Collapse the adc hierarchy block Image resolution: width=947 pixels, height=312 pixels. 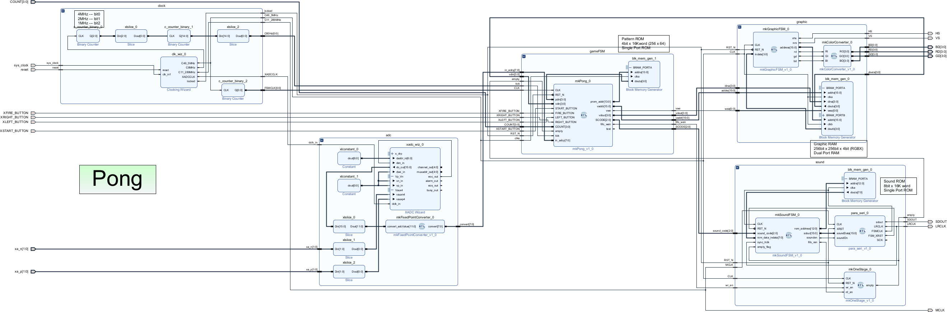(322, 140)
